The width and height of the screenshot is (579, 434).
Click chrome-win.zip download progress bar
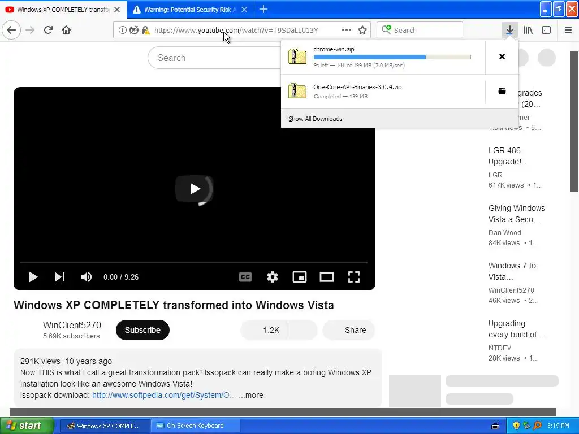click(392, 57)
